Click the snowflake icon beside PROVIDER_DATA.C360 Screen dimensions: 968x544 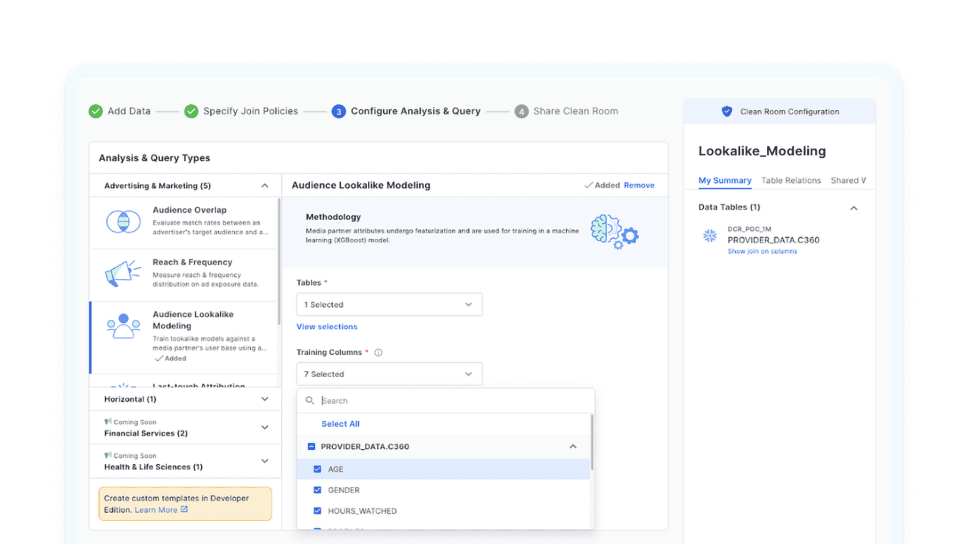point(709,236)
